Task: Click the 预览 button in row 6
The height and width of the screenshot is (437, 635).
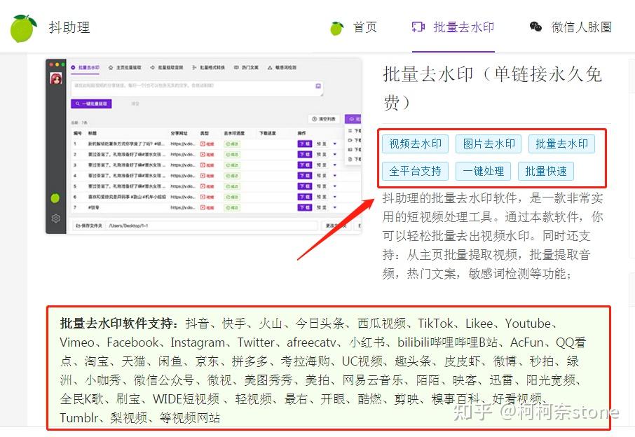Action: [322, 197]
